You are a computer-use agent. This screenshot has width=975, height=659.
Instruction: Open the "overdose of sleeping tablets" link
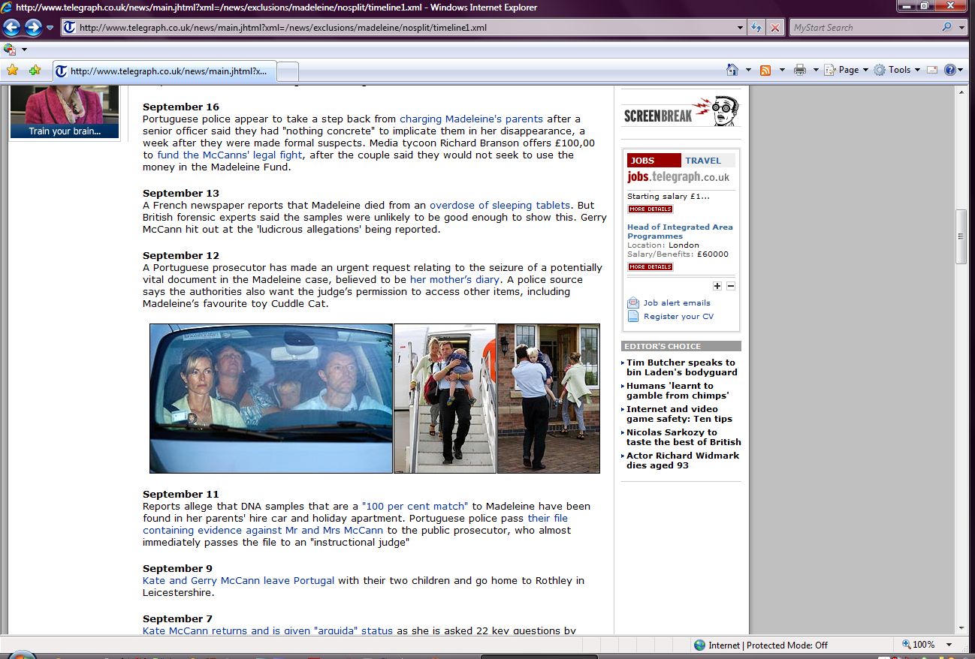(500, 205)
